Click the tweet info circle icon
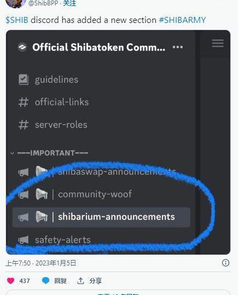Viewport: 238px width, 295px height. pyautogui.click(x=225, y=263)
